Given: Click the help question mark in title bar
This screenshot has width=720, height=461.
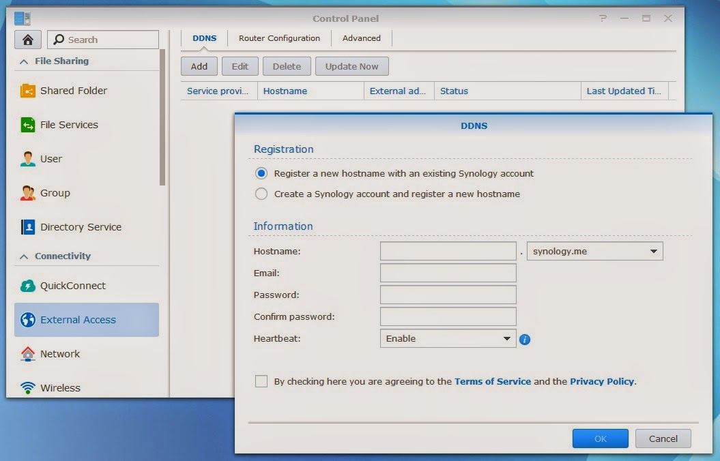Looking at the screenshot, I should coord(603,18).
